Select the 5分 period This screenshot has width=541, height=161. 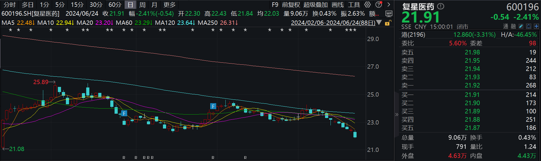60,5
